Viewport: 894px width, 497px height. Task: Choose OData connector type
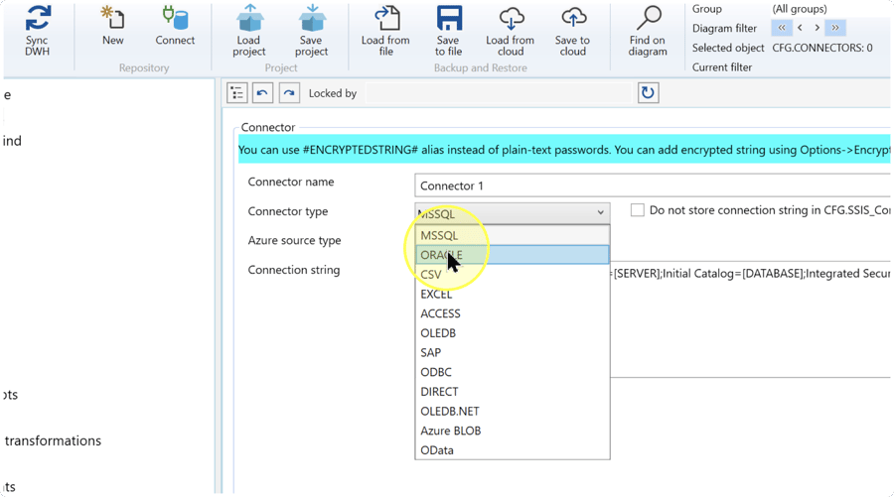click(x=512, y=449)
